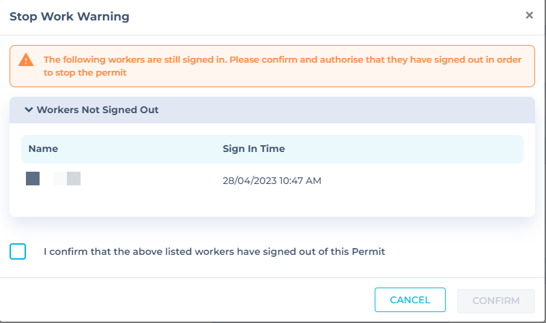
Task: Click the Name column header
Action: click(x=43, y=149)
